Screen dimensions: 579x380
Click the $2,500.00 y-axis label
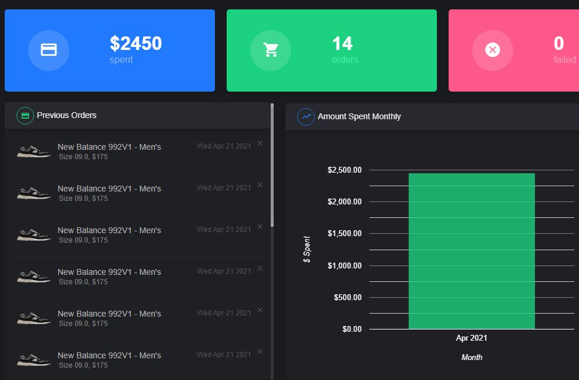point(345,170)
